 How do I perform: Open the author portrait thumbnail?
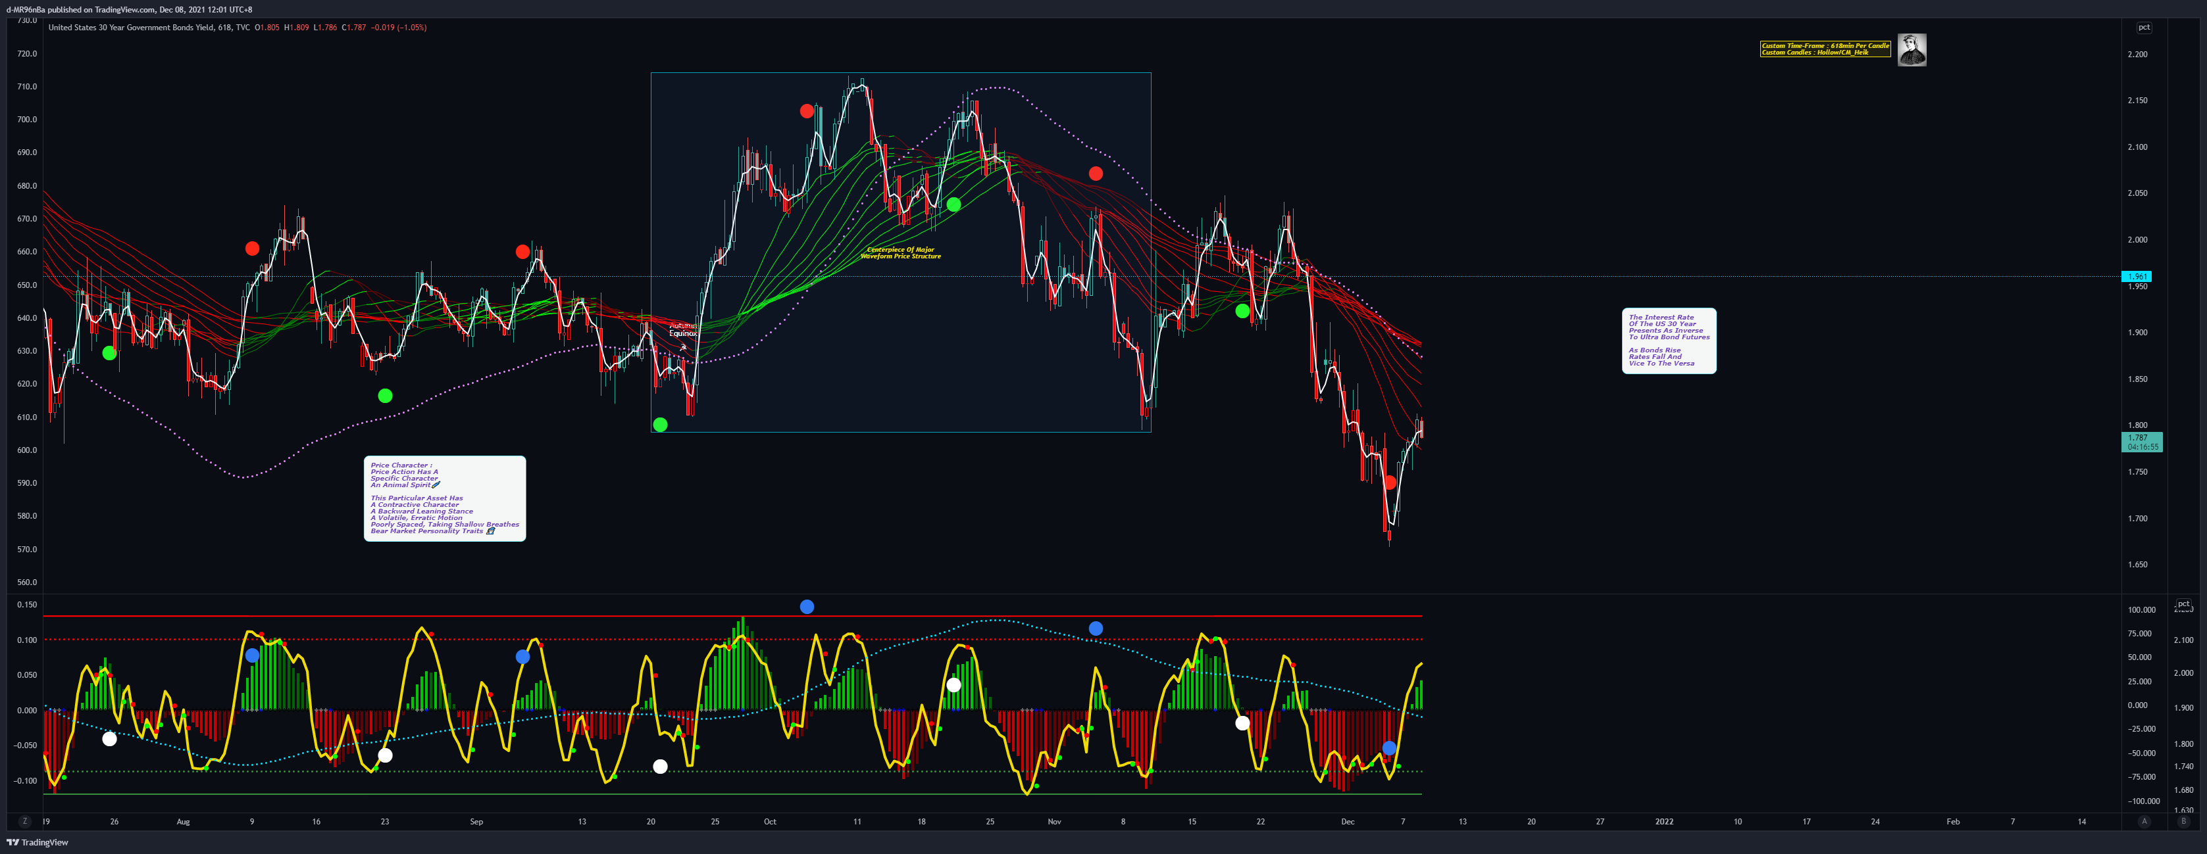[x=1912, y=49]
